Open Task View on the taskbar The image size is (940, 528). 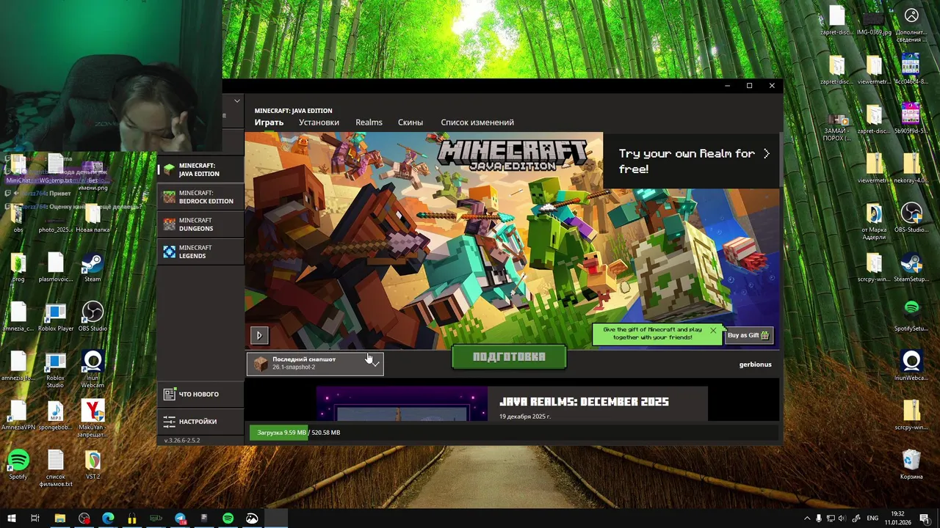click(35, 518)
